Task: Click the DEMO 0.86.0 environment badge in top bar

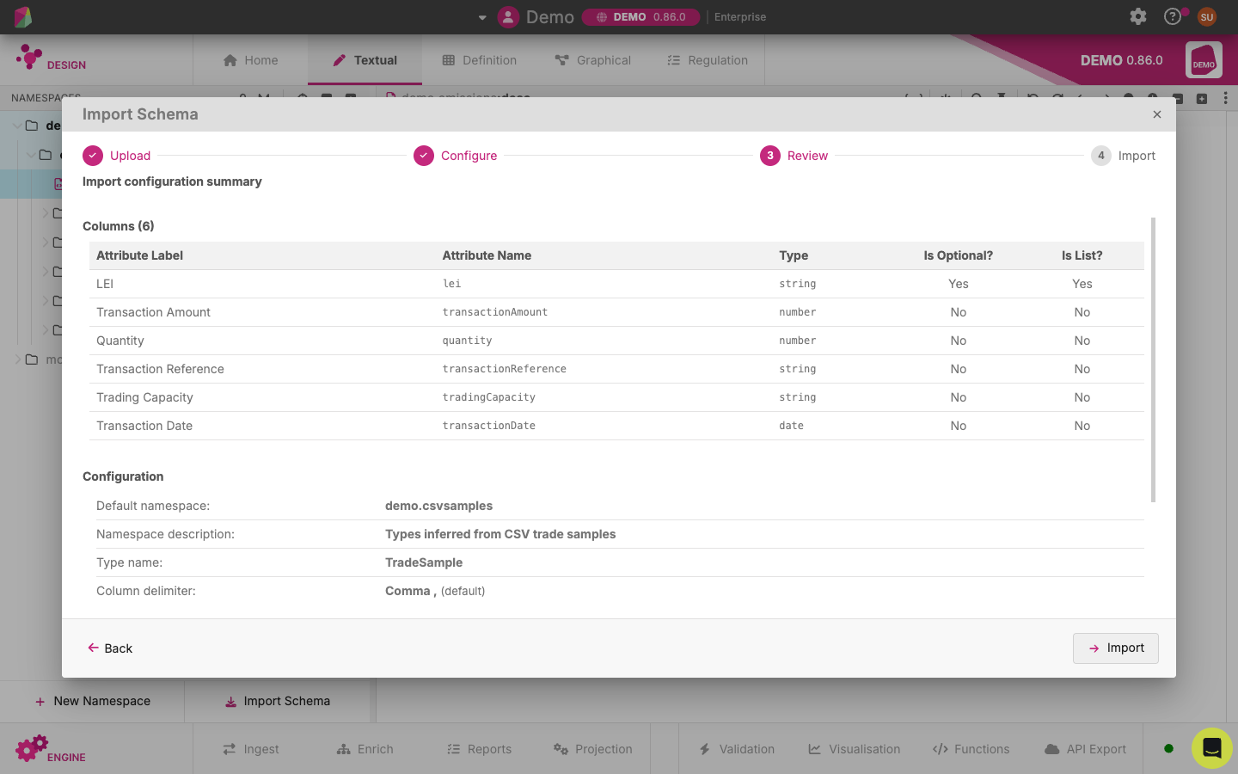Action: coord(640,17)
